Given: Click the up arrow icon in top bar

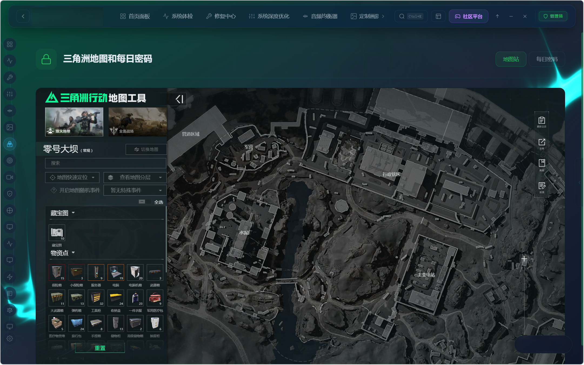Looking at the screenshot, I should pos(497,16).
